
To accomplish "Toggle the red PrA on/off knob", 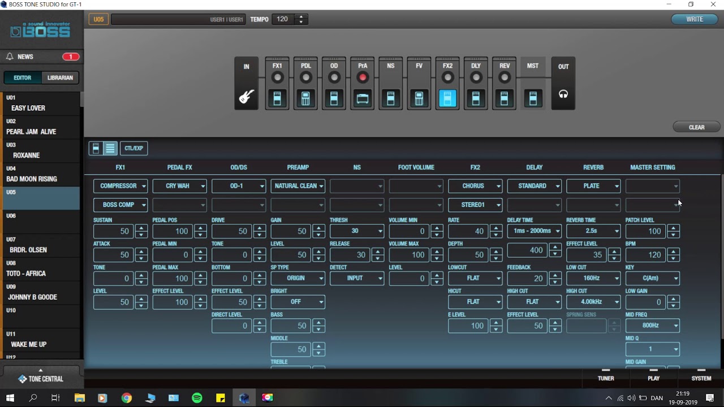I will [363, 77].
